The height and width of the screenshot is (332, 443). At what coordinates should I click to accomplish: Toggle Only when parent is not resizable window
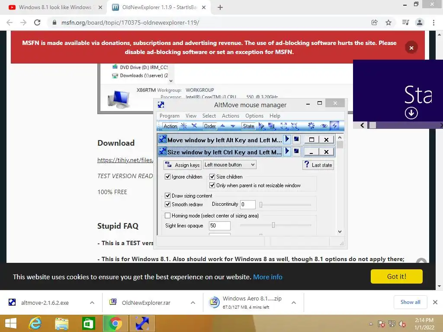pos(212,185)
